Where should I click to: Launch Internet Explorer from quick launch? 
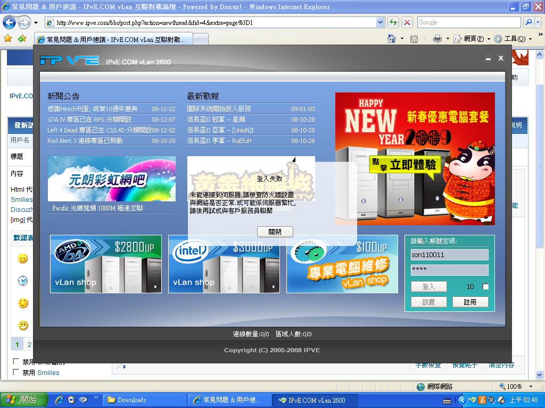[60, 400]
